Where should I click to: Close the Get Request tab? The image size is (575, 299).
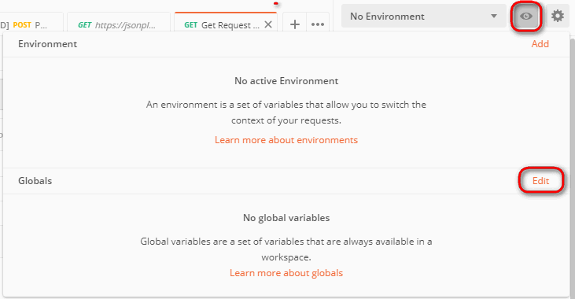tap(268, 24)
